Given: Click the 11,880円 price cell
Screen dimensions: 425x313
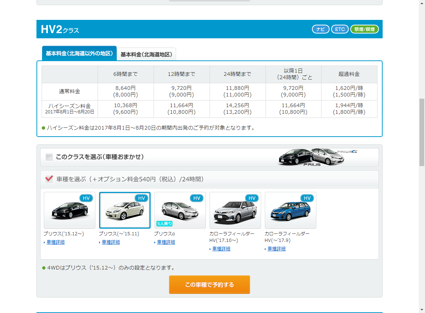Looking at the screenshot, I should [238, 91].
